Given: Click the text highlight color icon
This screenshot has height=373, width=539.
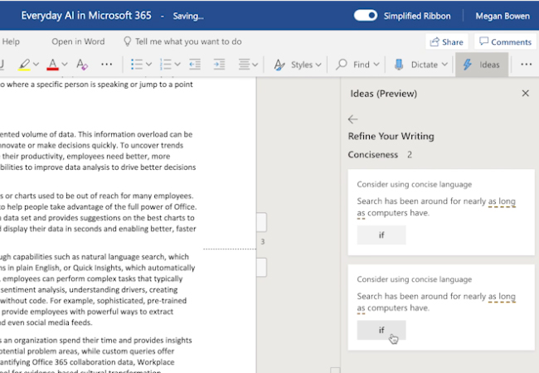Looking at the screenshot, I should click(x=24, y=65).
